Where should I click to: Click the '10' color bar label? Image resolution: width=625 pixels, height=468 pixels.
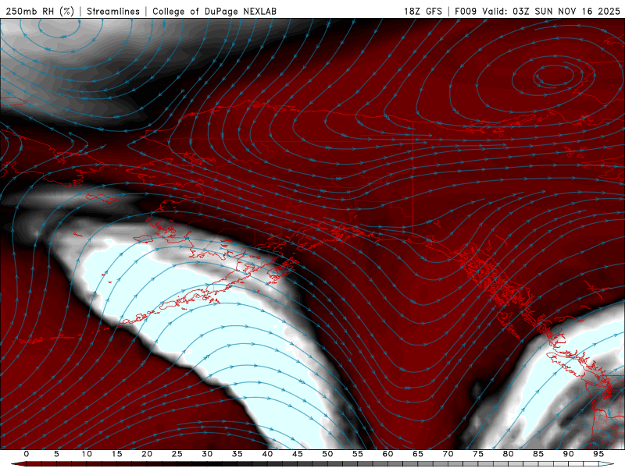point(87,454)
